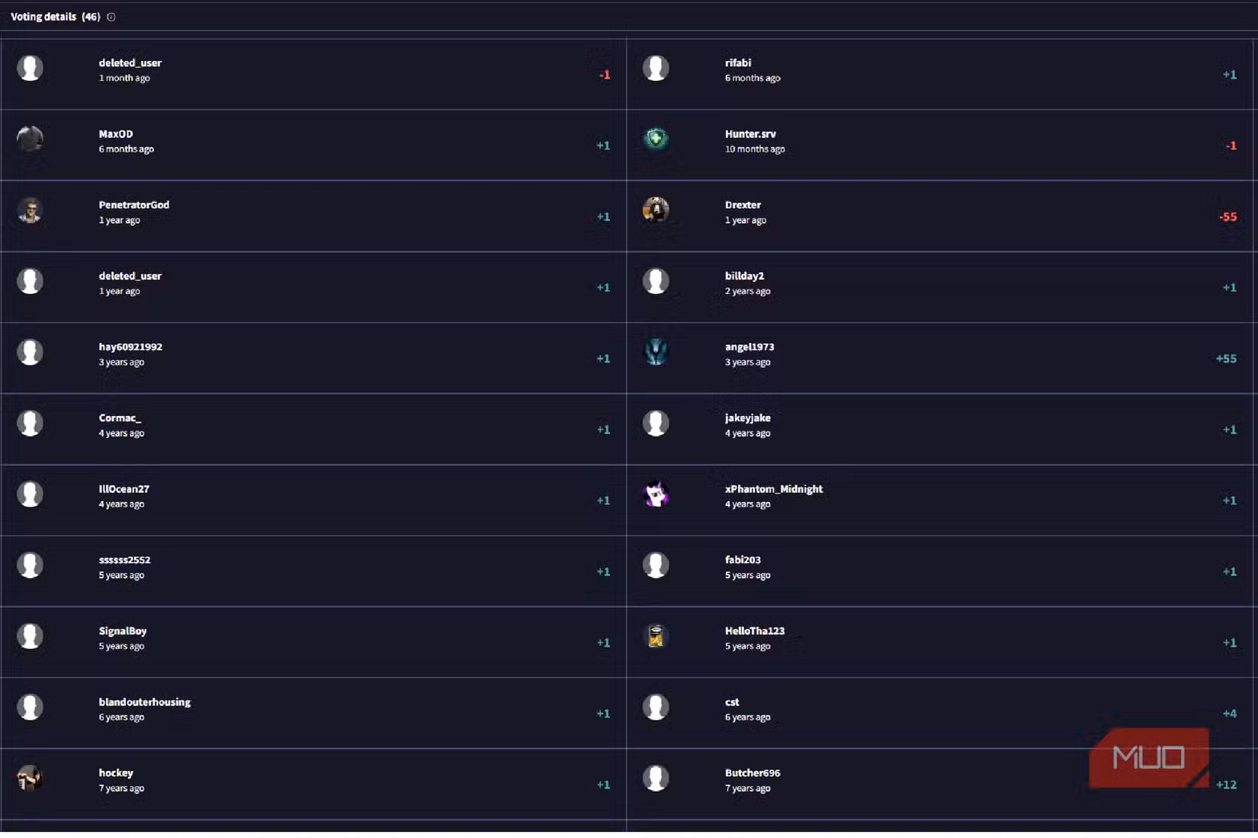Click PenetratorGod's avatar picture
The height and width of the screenshot is (838, 1258).
pyautogui.click(x=30, y=210)
